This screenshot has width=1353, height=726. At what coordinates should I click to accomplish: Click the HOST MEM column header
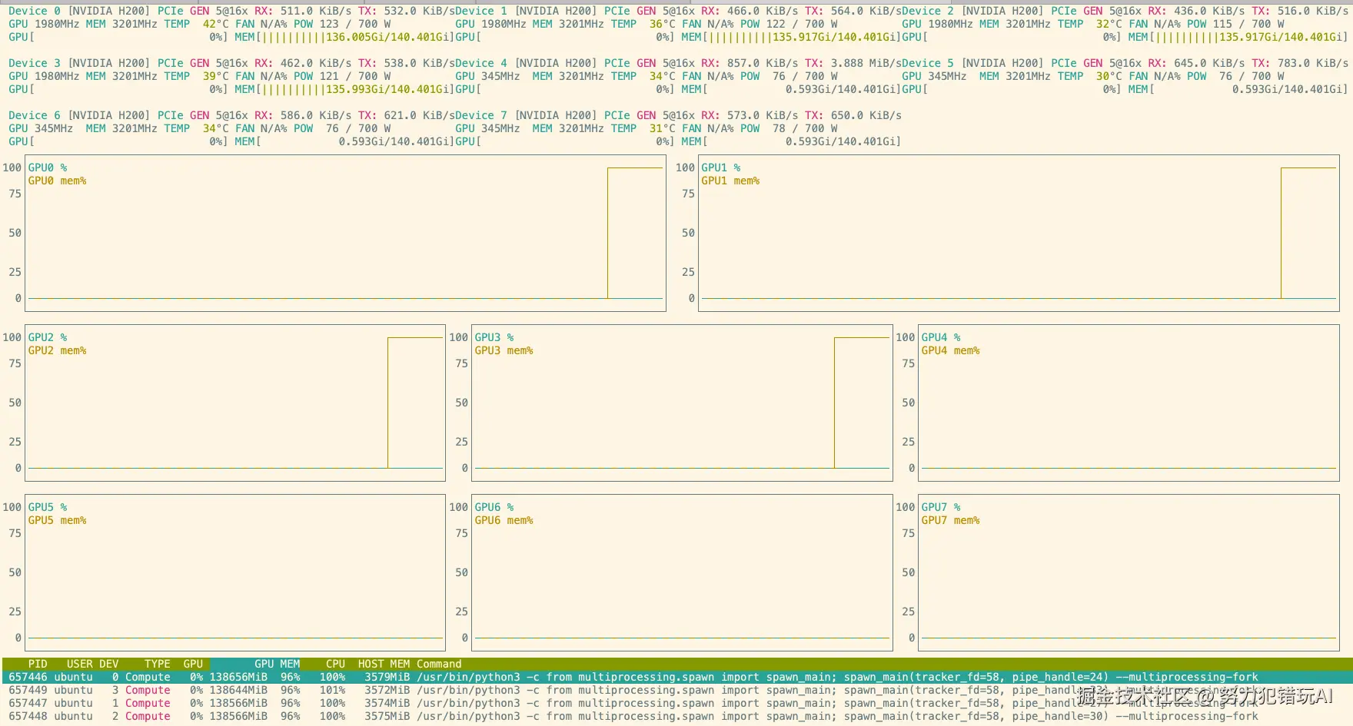384,664
